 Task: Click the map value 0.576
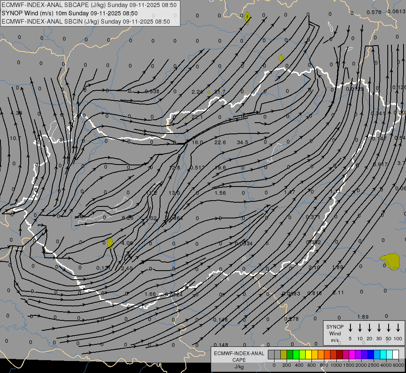(374, 12)
